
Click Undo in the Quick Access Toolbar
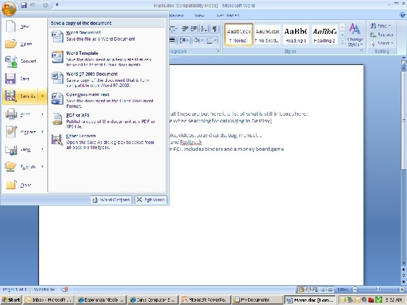(33, 5)
